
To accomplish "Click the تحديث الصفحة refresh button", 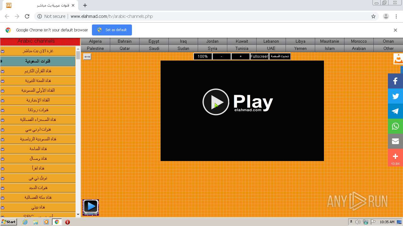I will point(280,56).
